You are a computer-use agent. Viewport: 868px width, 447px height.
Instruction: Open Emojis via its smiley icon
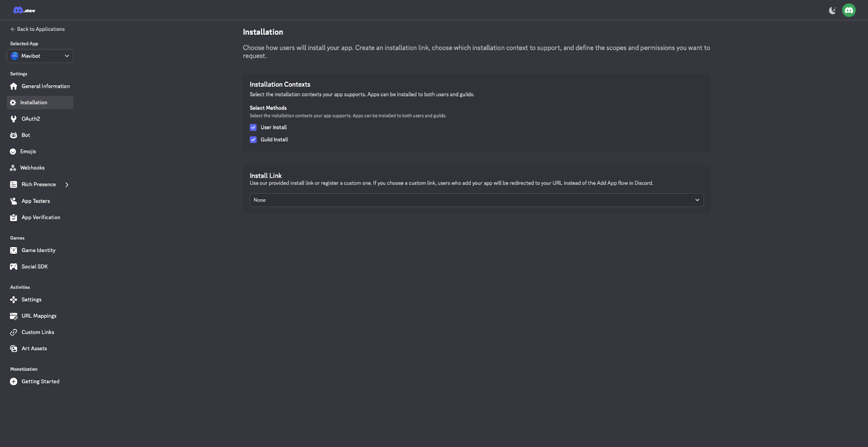tap(13, 151)
